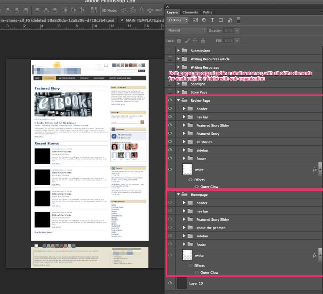
Task: Click the Lock position icon
Action: [195, 40]
